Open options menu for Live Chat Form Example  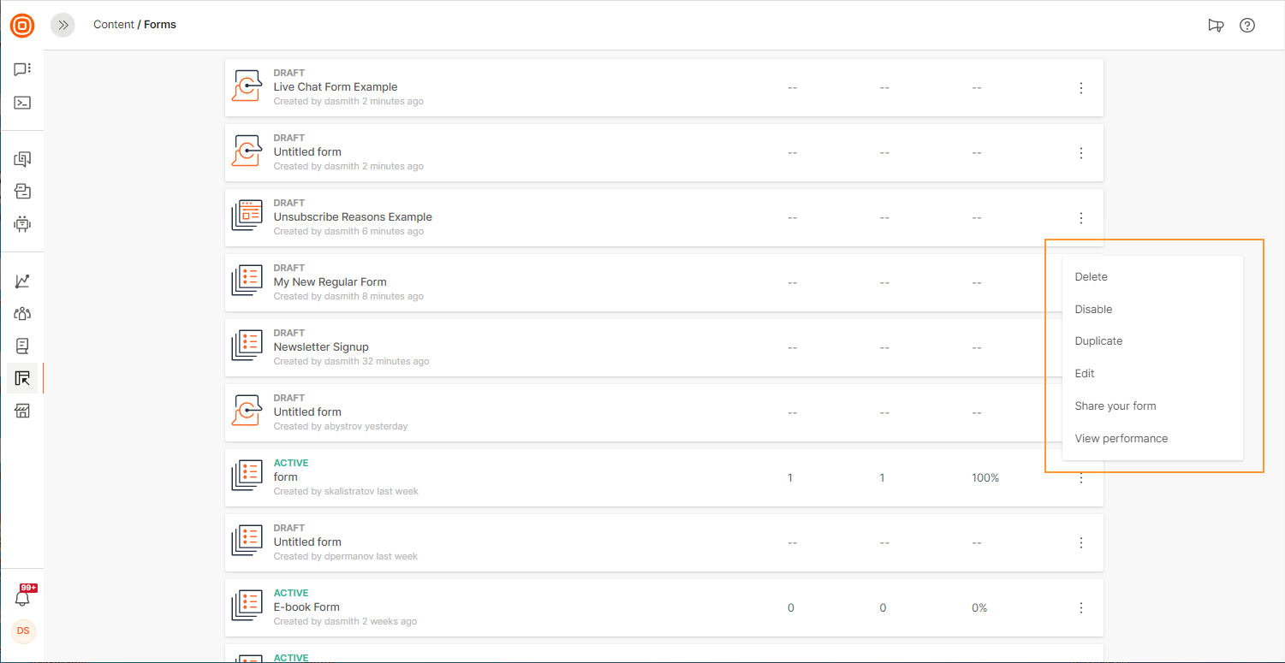1081,88
